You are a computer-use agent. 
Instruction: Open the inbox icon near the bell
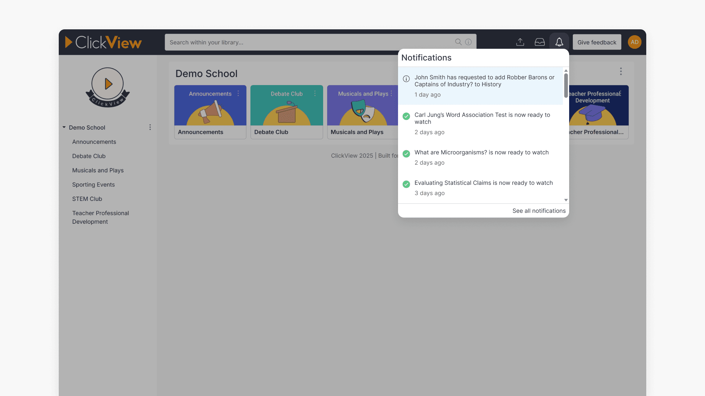point(539,42)
